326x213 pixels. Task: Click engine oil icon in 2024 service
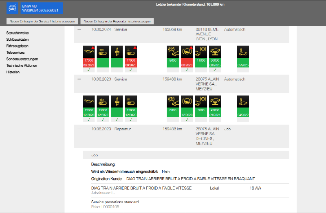pyautogui.click(x=89, y=52)
